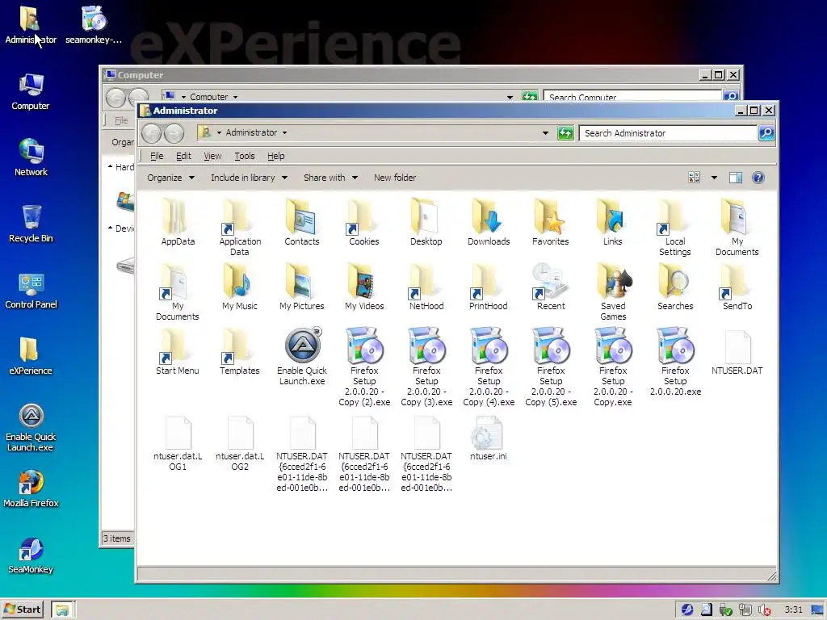Select the Firefox Setup 2.0.0.20.exe file
Screen dimensions: 827x620
pyautogui.click(x=675, y=362)
